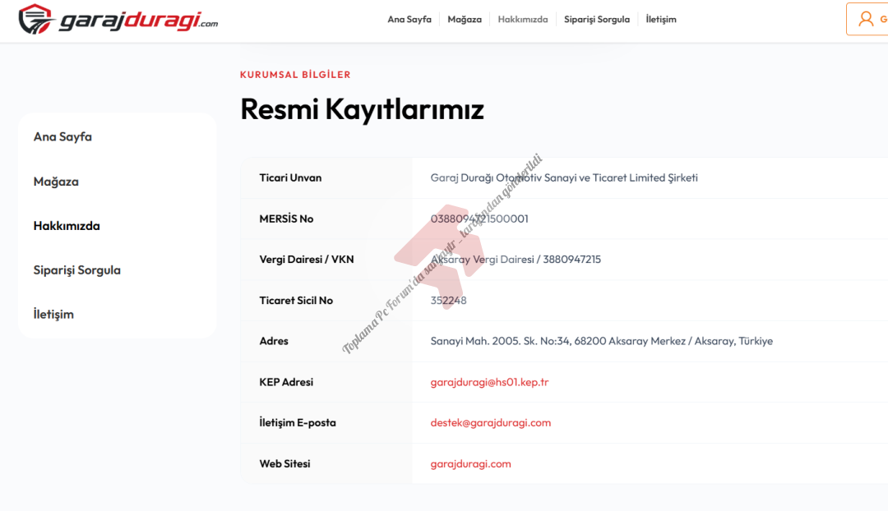Click the Resmi Kayıtlarımız heading

(362, 108)
